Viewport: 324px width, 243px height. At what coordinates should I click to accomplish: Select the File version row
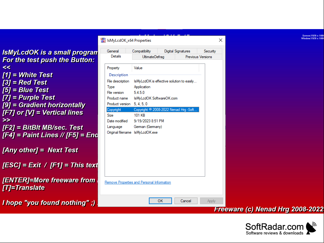(153, 93)
